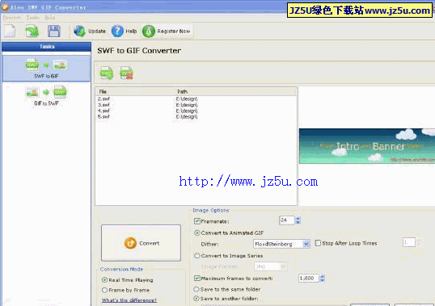Remove SWF file using red X icon
Screen dimensions: 435x306
pos(126,73)
